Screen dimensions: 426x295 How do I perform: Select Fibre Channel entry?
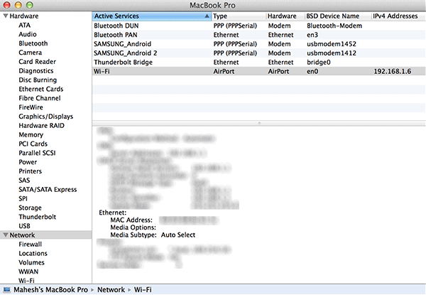40,98
